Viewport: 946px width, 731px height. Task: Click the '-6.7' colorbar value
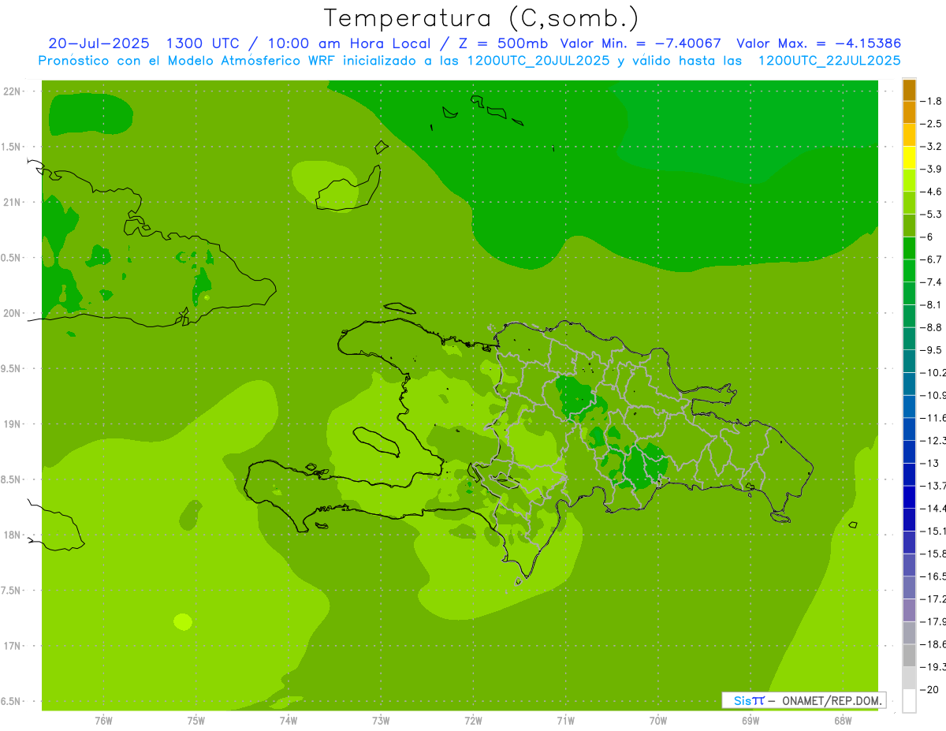931,259
